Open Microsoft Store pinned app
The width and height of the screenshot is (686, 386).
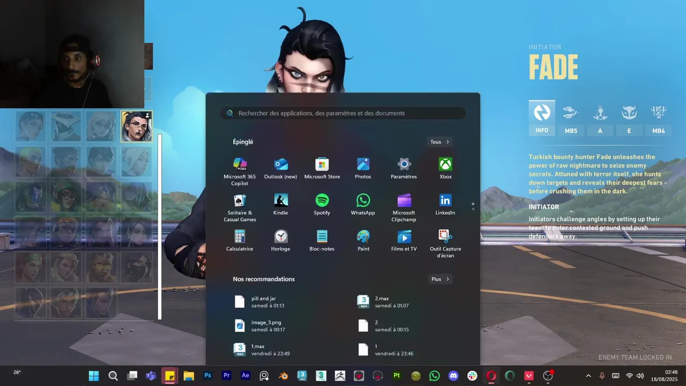coord(322,168)
